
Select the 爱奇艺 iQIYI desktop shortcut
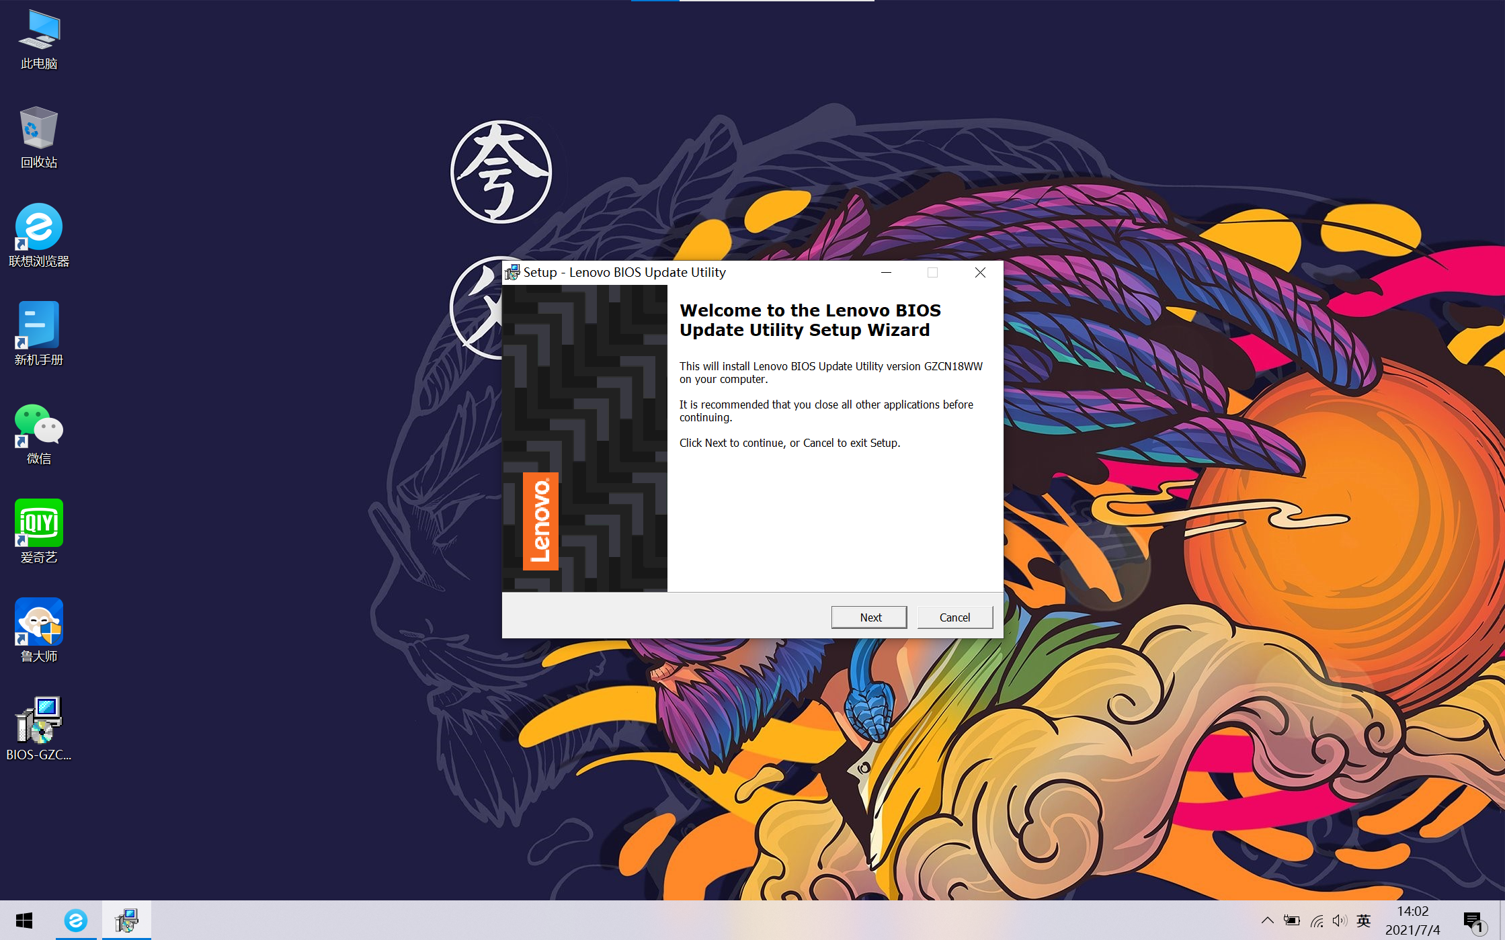(x=39, y=531)
